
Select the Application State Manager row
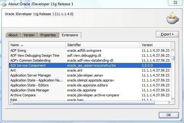[90, 90]
